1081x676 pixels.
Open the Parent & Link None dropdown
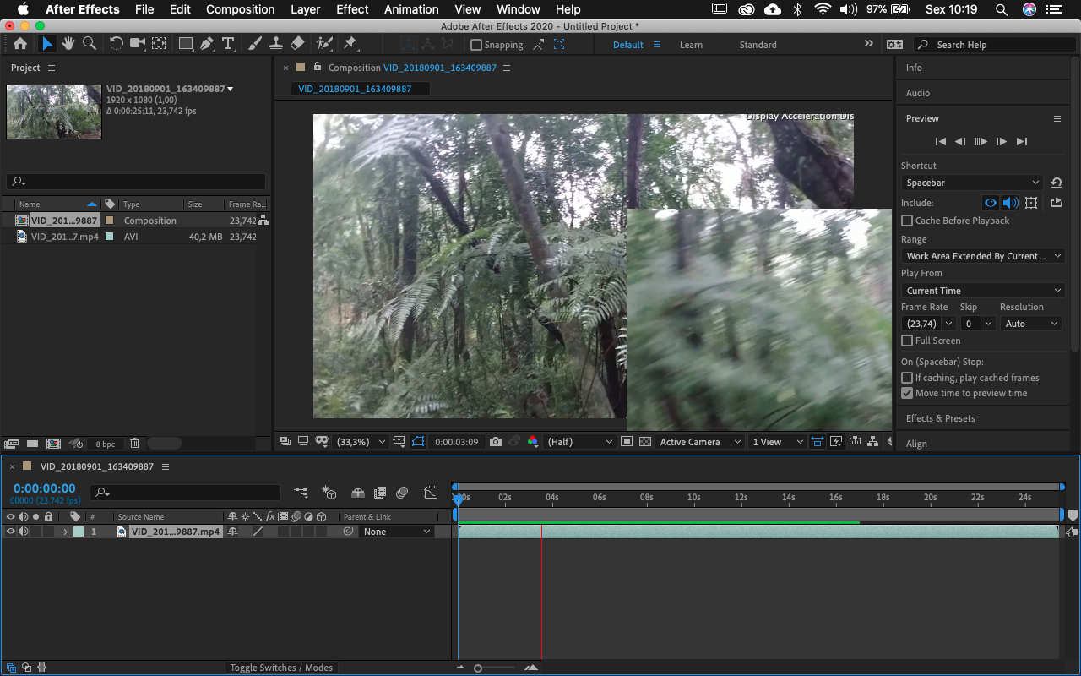tap(395, 531)
